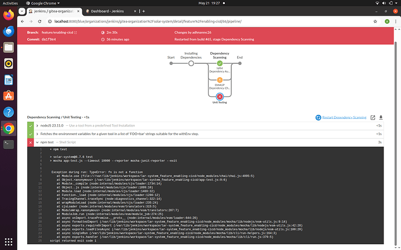Click 'Restarted from build #65' text
Screen dimensions: 401x250
pos(214,39)
